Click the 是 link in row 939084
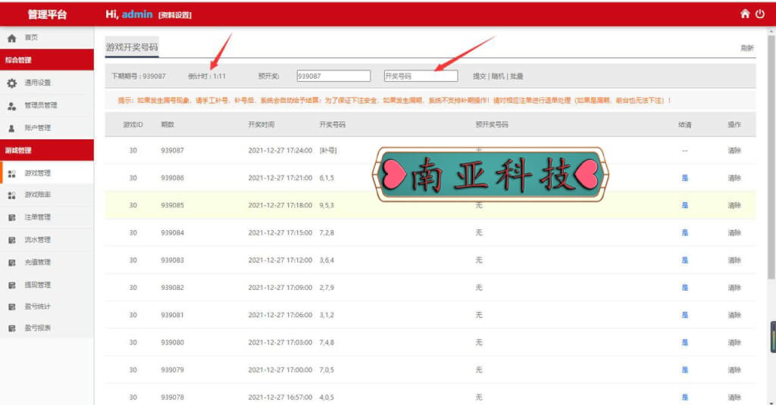The width and height of the screenshot is (776, 405). point(685,233)
